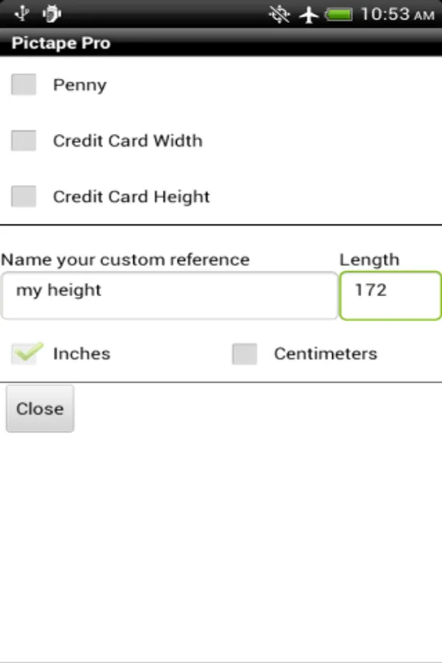Tap the 10:53 AM clock
442x663 pixels.
[x=398, y=14]
